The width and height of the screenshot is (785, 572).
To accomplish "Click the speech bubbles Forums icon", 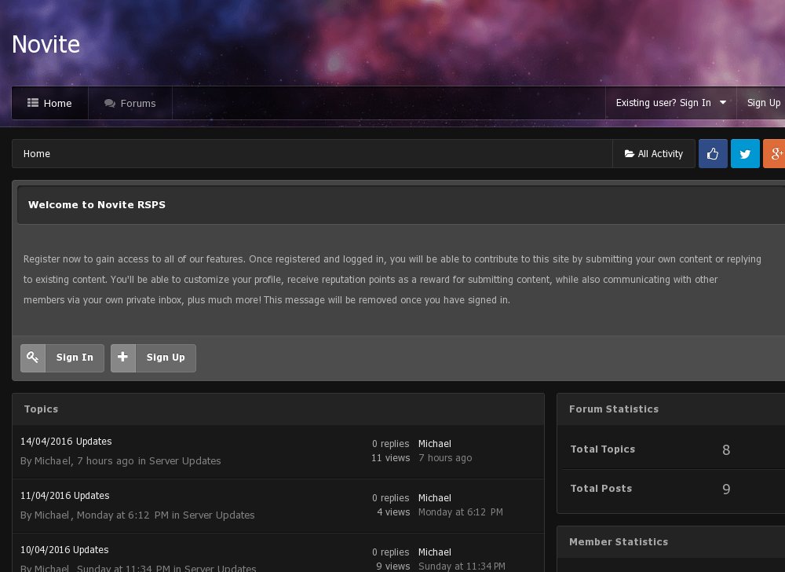I will (110, 103).
